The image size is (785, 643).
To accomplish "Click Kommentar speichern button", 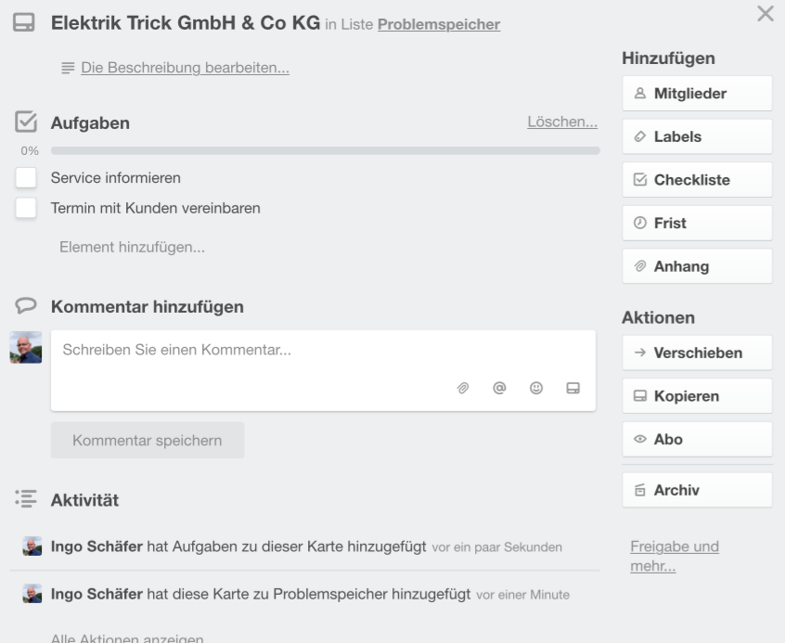I will pos(148,440).
